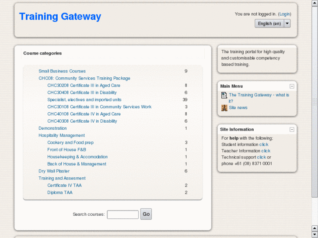Open CHC30408 Certificate III in Disability
Screen dimensions: 318x238
click(82, 93)
